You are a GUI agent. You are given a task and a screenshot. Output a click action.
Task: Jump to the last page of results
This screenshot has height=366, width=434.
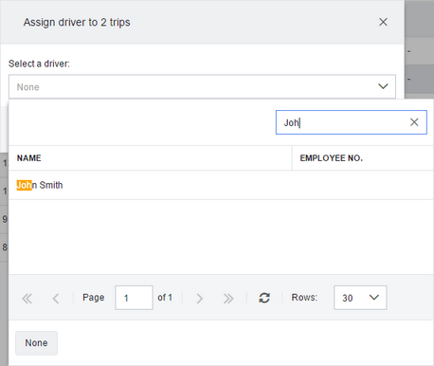228,298
